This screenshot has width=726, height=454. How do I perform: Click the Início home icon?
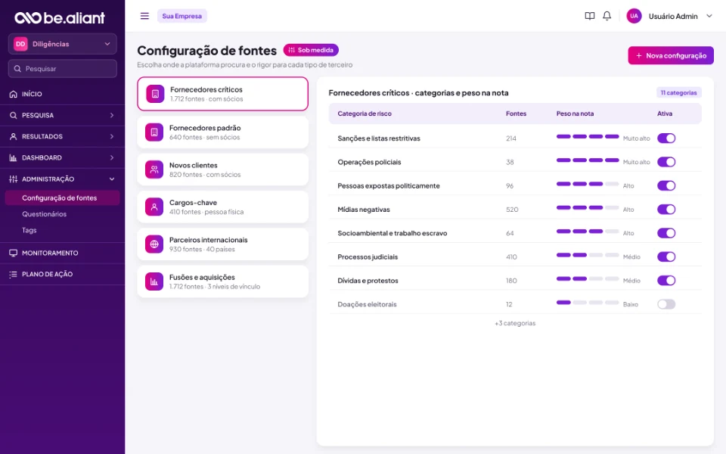[x=13, y=94]
